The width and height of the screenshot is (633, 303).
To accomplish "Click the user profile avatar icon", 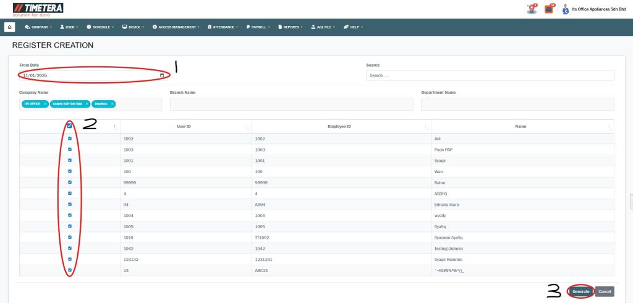I will click(565, 9).
